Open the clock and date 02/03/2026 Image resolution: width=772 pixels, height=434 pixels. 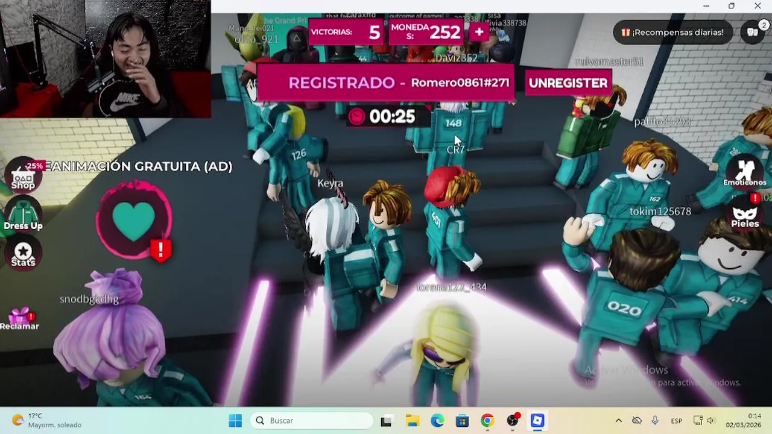(743, 420)
